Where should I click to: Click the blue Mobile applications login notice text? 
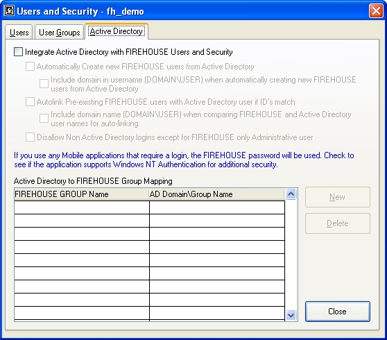(x=184, y=160)
